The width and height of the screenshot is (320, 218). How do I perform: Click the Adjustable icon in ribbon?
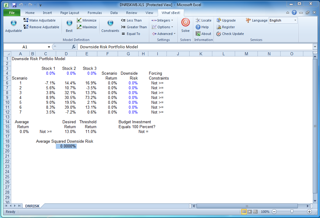click(13, 23)
